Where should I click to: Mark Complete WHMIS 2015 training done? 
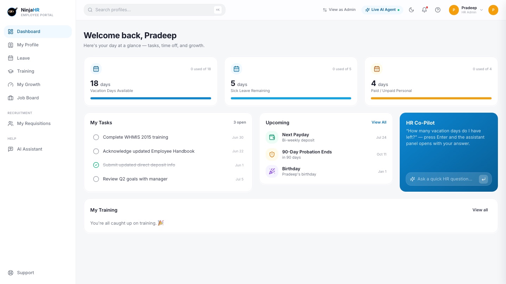[96, 137]
